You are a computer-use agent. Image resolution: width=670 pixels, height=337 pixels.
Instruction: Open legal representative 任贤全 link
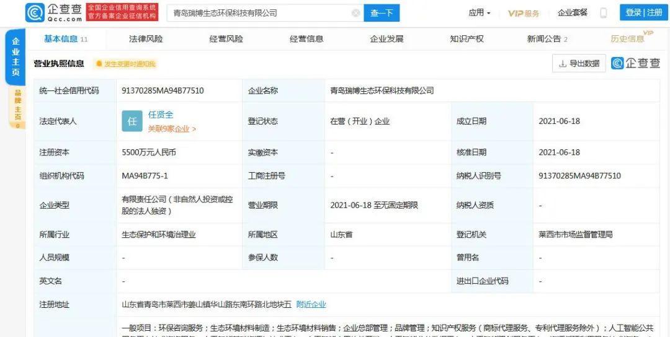point(161,115)
